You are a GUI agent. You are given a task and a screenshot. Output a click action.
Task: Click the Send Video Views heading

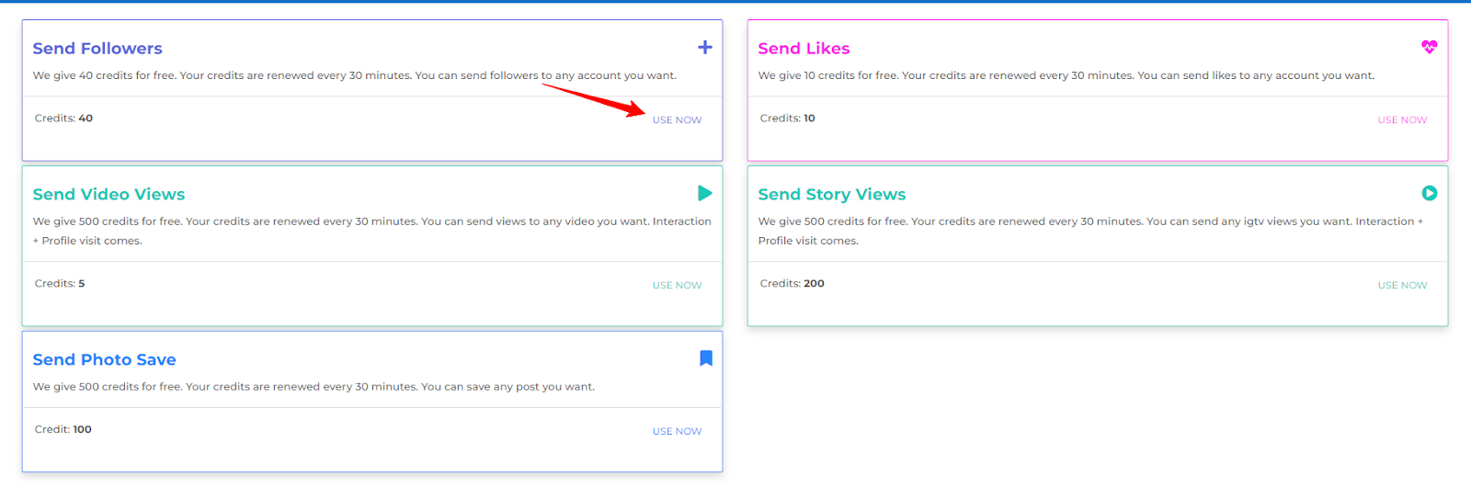(108, 195)
